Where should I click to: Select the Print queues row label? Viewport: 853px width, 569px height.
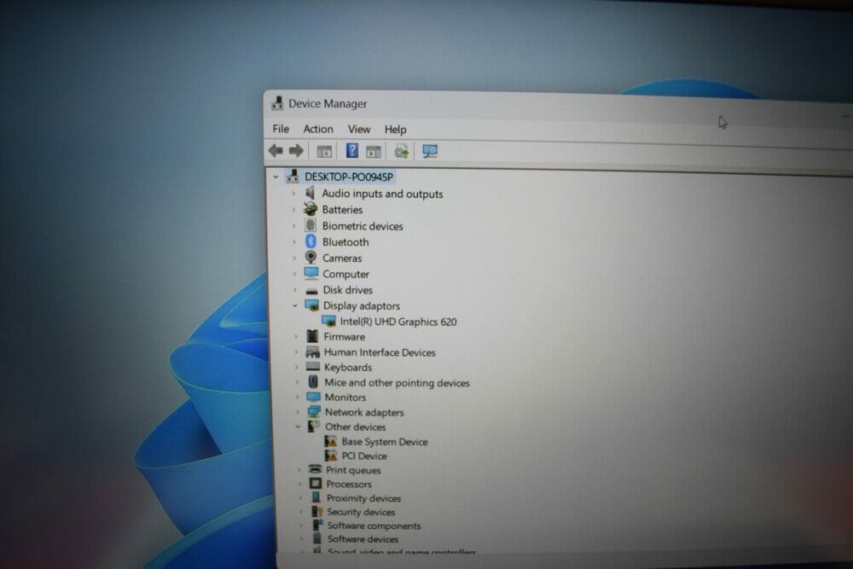tap(354, 470)
